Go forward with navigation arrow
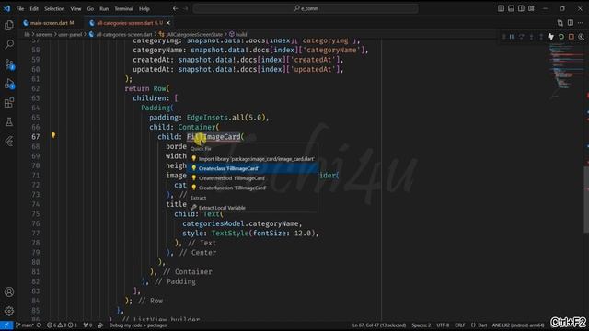 pos(185,8)
